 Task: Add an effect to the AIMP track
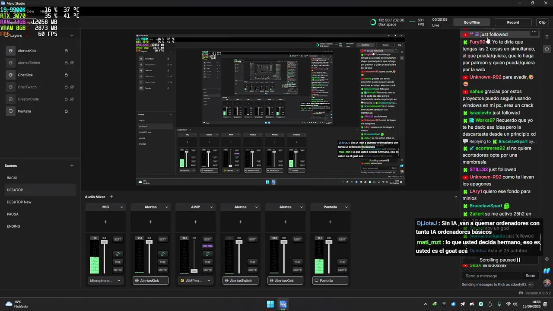[x=195, y=222]
